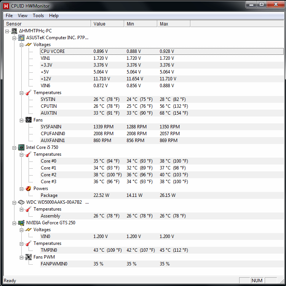Select the TMPIN0 row
Viewport: 286px width, 286px height.
(x=162, y=250)
